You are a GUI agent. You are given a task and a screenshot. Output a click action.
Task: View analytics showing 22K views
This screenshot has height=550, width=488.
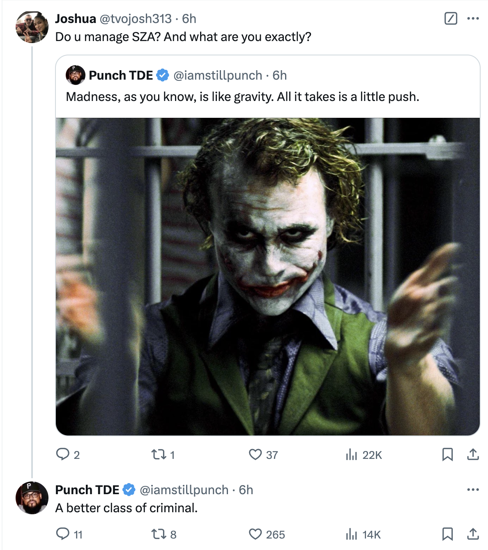(364, 455)
